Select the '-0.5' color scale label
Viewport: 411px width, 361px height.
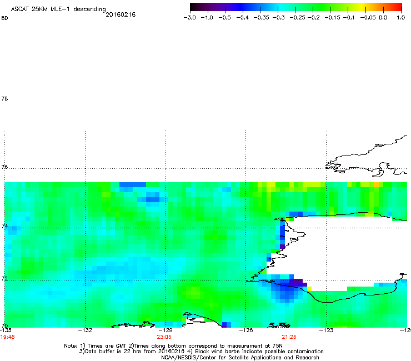(x=224, y=18)
